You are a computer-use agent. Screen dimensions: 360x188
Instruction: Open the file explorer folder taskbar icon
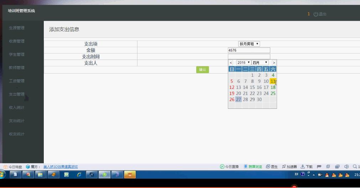40,175
